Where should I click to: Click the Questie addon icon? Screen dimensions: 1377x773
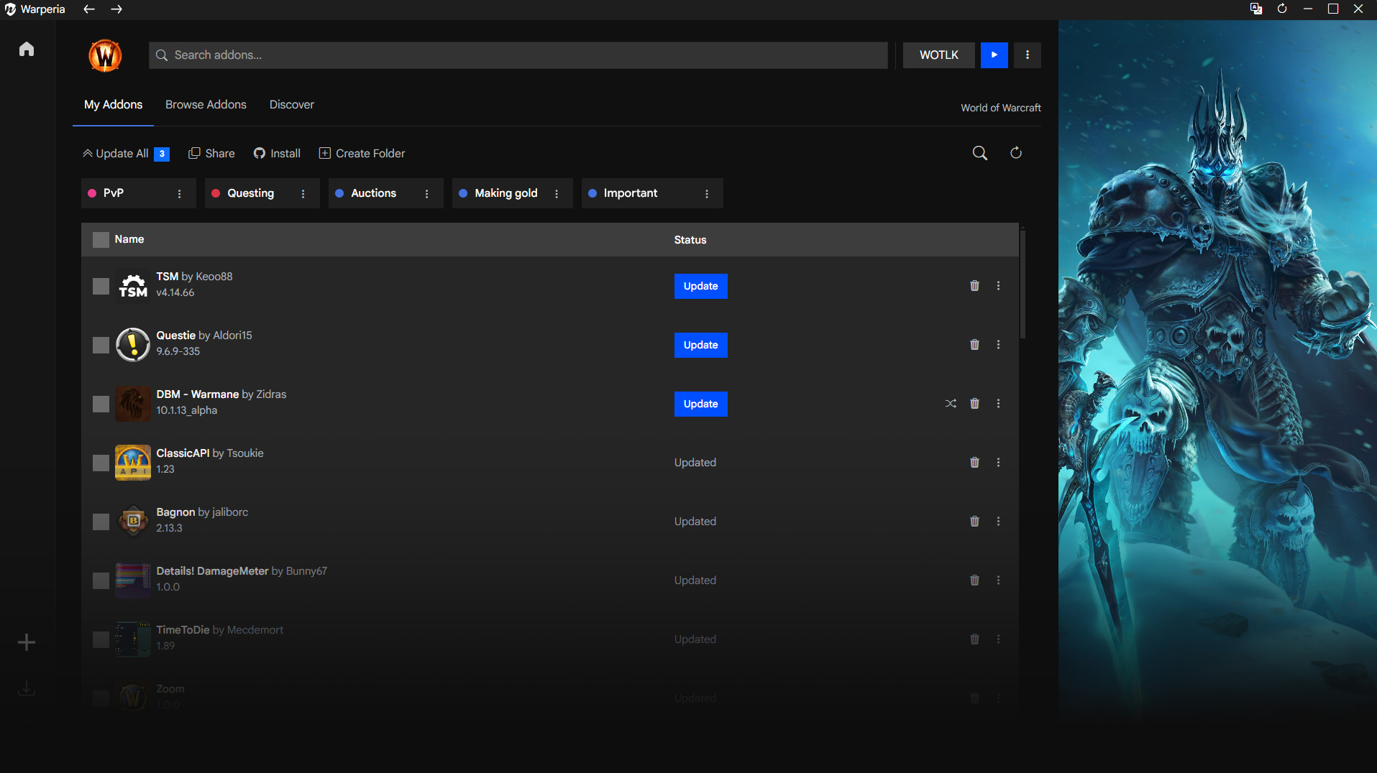(133, 345)
